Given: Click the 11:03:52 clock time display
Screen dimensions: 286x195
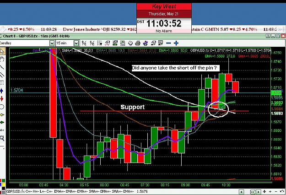Looking at the screenshot, I should click(164, 23).
